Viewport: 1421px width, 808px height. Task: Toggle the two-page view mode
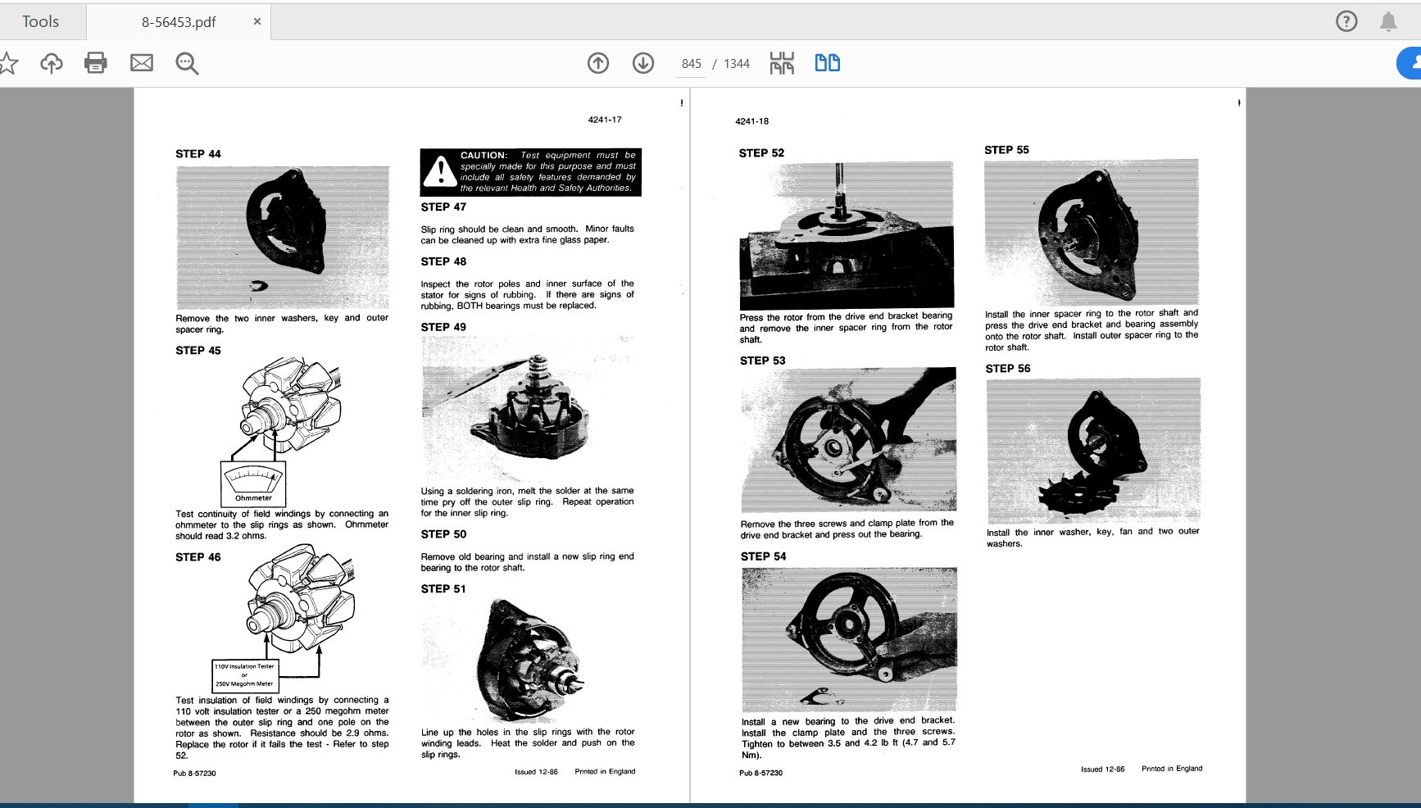(x=827, y=63)
